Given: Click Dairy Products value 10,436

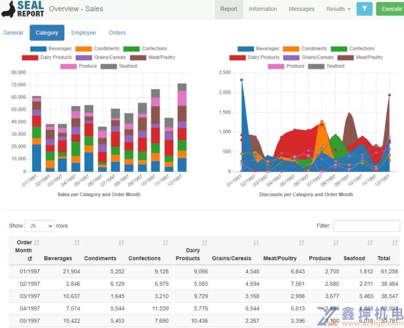Looking at the screenshot, I should click(x=200, y=321).
